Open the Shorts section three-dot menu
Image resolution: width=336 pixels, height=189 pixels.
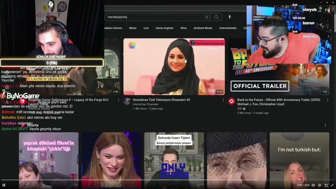click(x=325, y=125)
